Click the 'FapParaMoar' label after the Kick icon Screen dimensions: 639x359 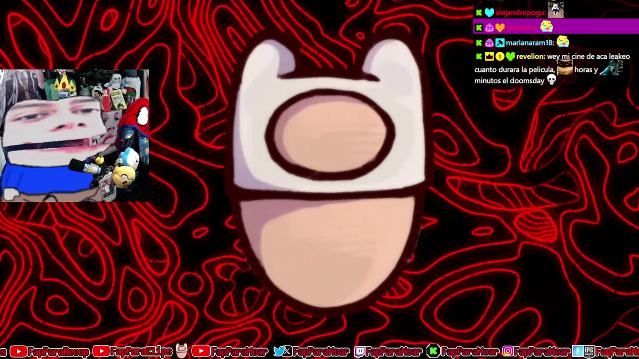pyautogui.click(x=470, y=352)
